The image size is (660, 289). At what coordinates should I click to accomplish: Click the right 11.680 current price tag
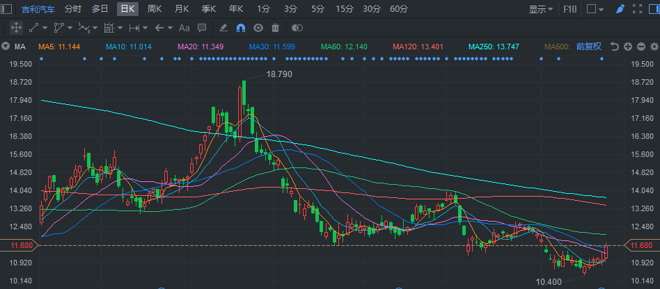coord(643,245)
